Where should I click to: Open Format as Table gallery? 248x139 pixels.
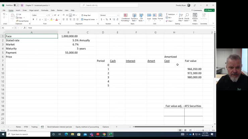(x=134, y=17)
